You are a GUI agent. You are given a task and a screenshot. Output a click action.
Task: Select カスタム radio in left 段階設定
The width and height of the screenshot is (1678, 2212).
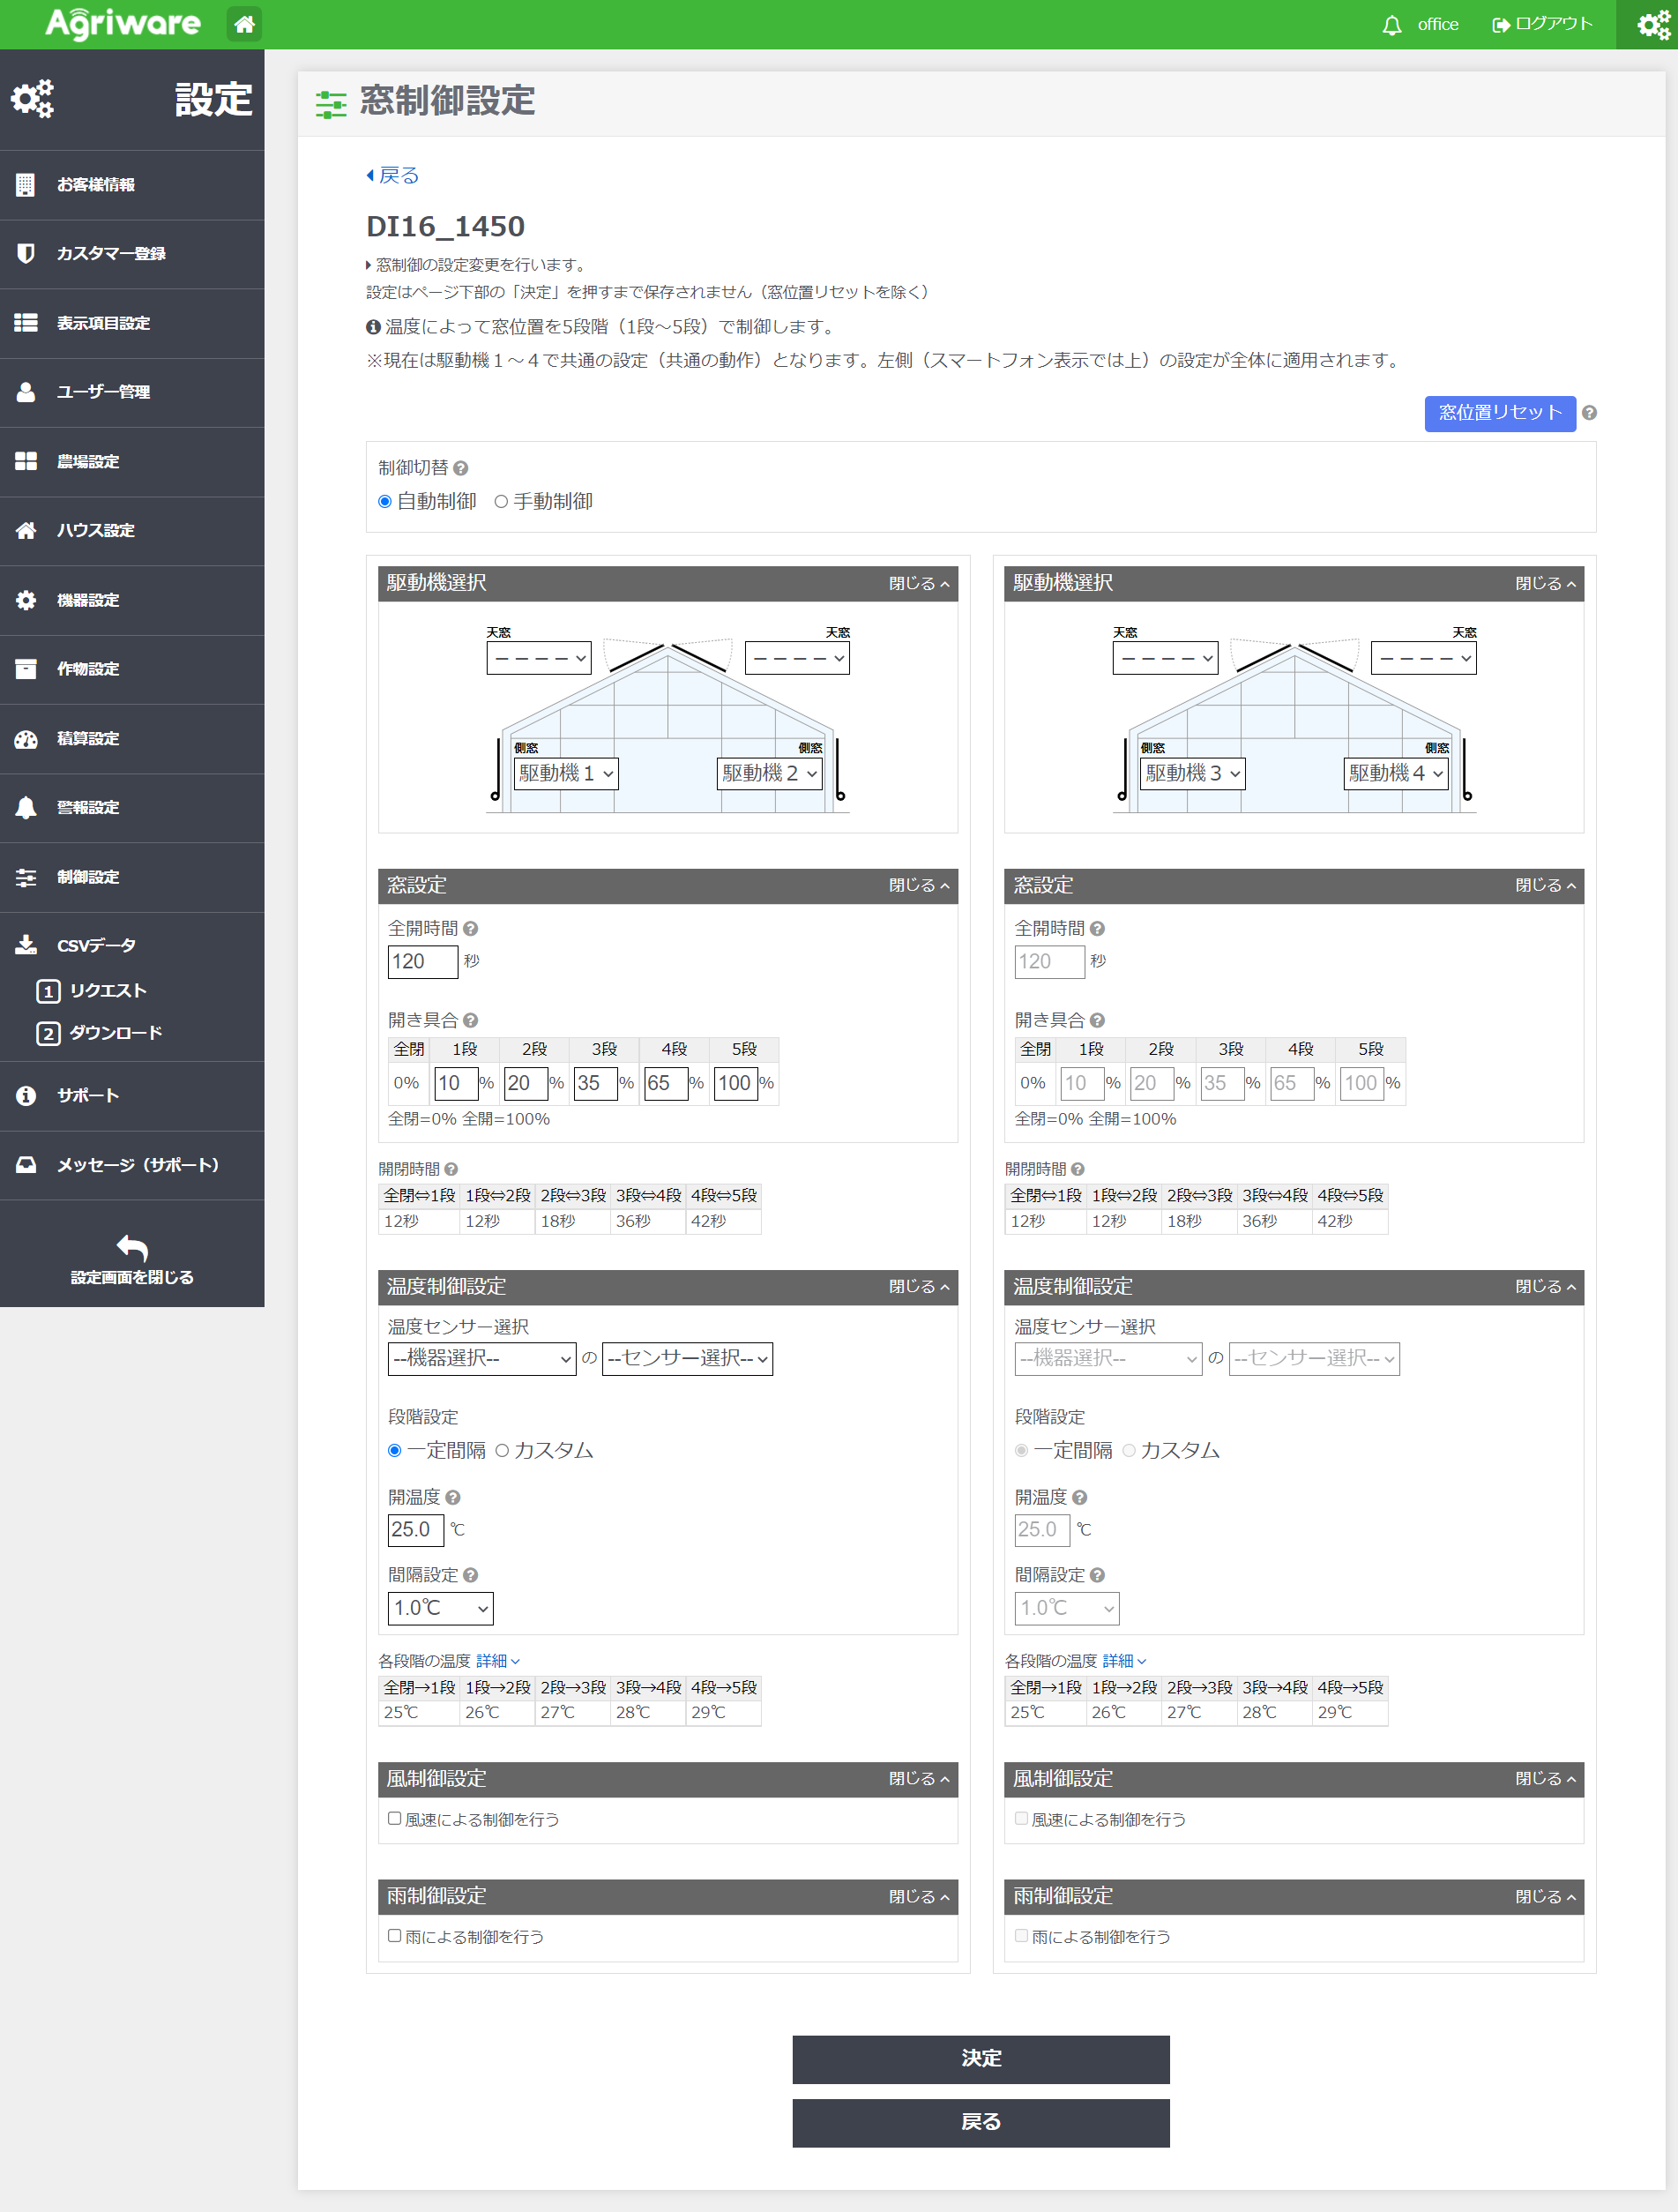[x=502, y=1450]
